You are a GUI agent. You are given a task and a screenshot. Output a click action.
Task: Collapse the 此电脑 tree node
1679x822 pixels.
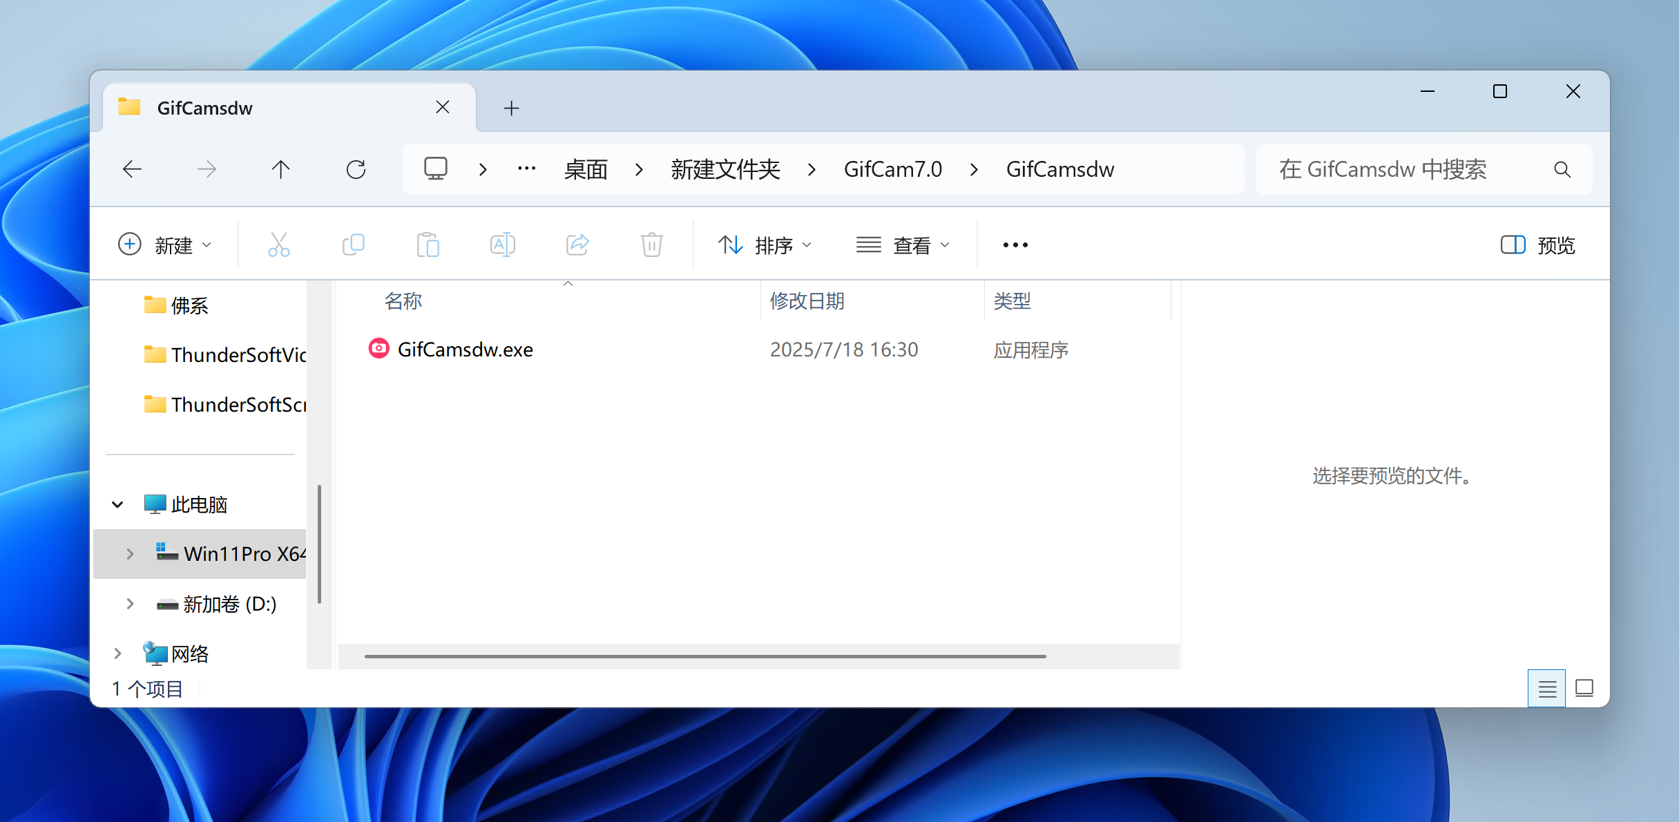[x=117, y=504]
